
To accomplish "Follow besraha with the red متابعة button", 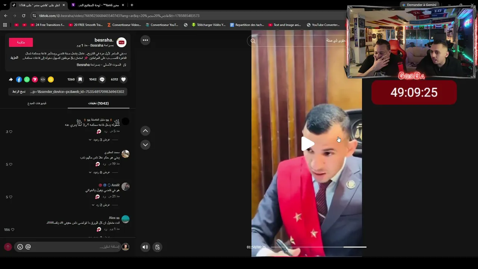I will 21,42.
